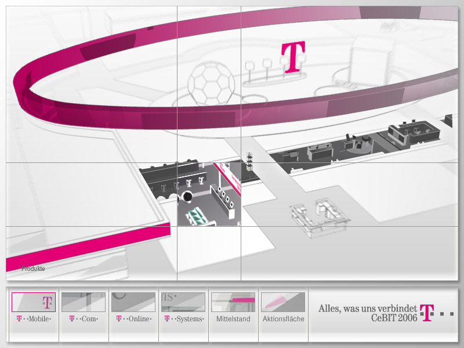Screen dimensions: 464x348
Task: Select the T-Com navigation thumbnail
Action: 84,302
